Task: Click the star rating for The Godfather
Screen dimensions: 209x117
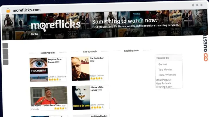Action: point(97,78)
